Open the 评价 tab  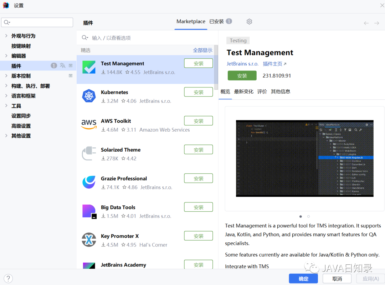click(262, 92)
